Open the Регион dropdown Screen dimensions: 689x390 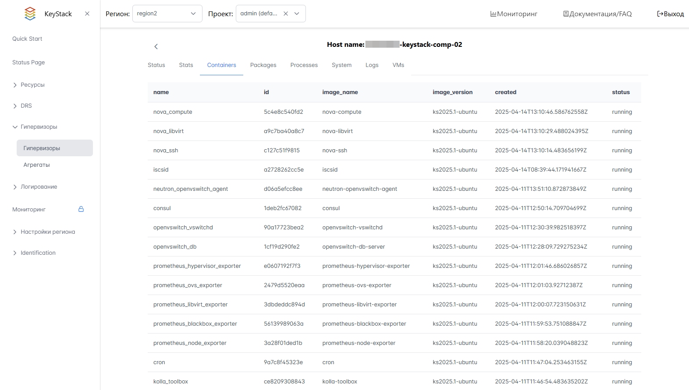167,14
